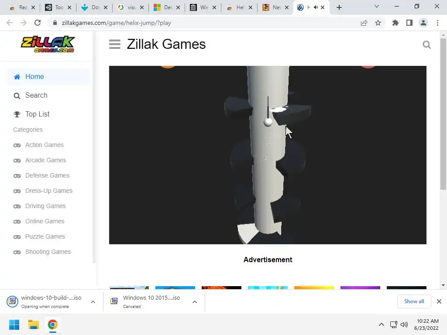Image resolution: width=447 pixels, height=335 pixels.
Task: Mute audio on the active tab
Action: point(316,7)
